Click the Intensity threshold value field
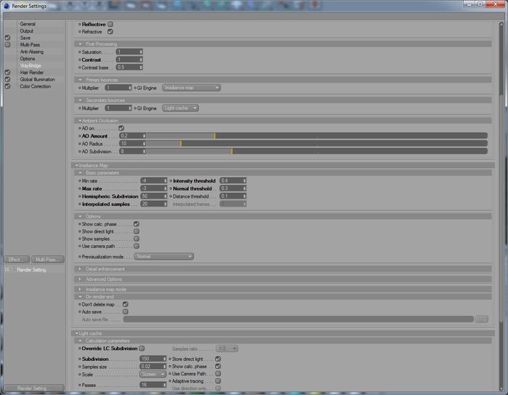 pyautogui.click(x=232, y=180)
